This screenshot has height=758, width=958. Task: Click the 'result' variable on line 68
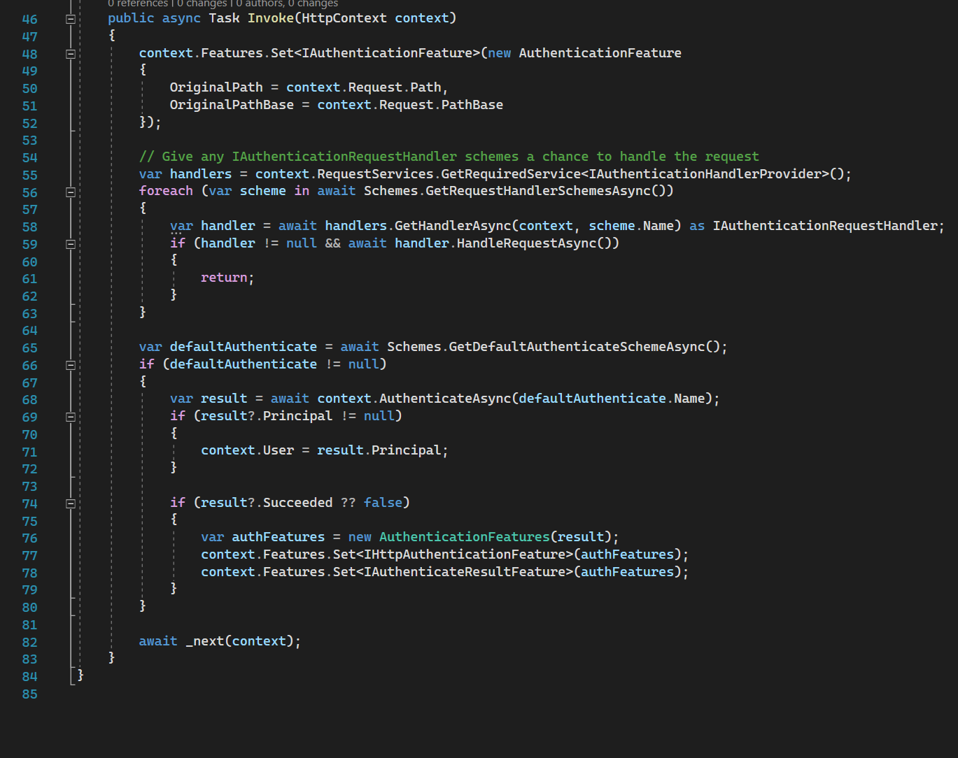(224, 399)
